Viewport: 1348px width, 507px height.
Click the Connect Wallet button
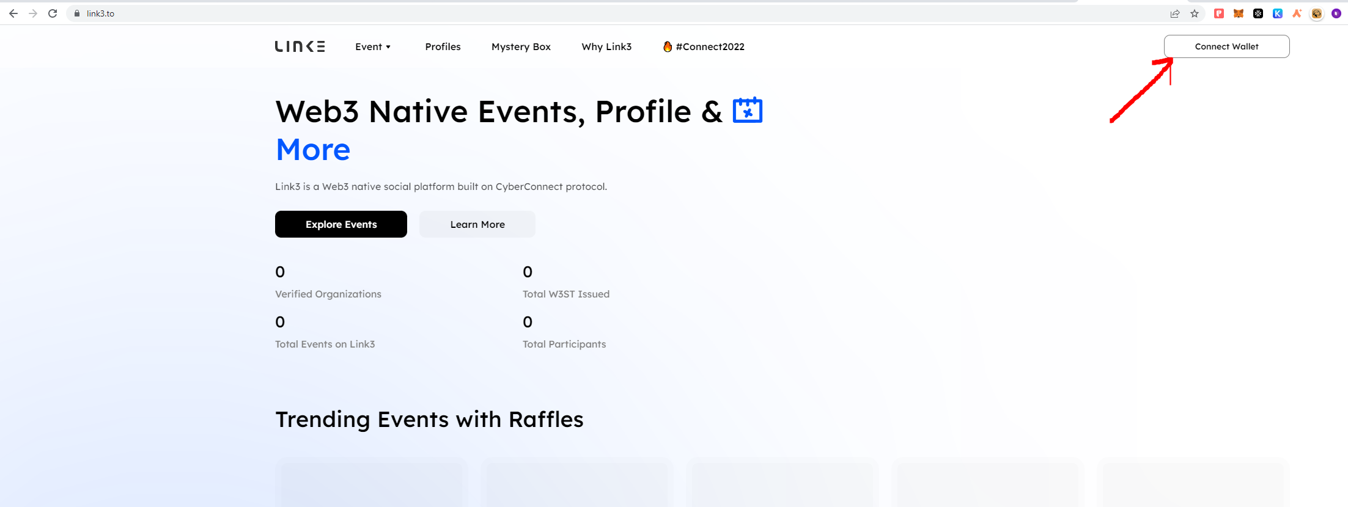coord(1226,46)
